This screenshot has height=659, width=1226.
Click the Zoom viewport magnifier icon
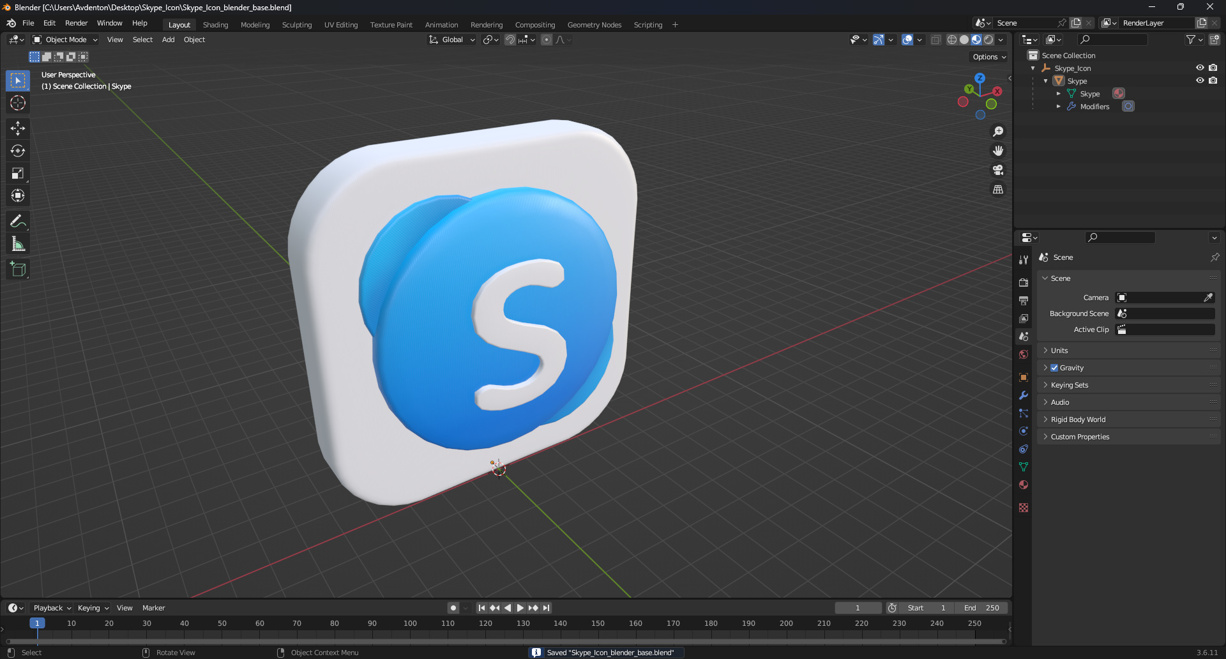tap(998, 132)
